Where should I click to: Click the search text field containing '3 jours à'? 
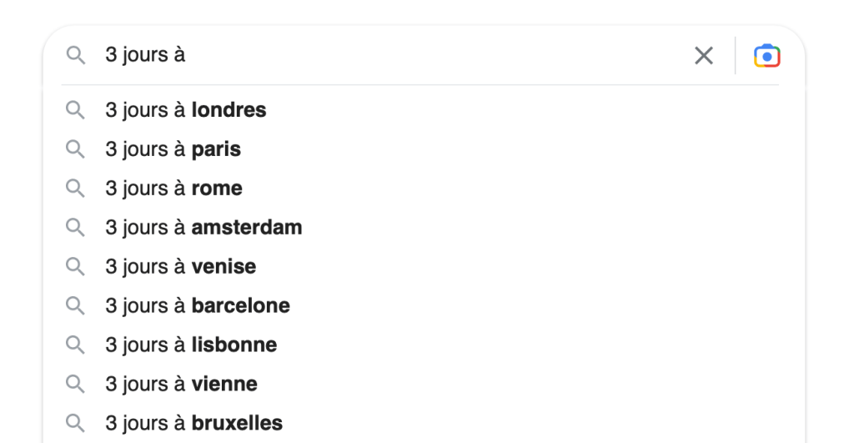coord(392,56)
